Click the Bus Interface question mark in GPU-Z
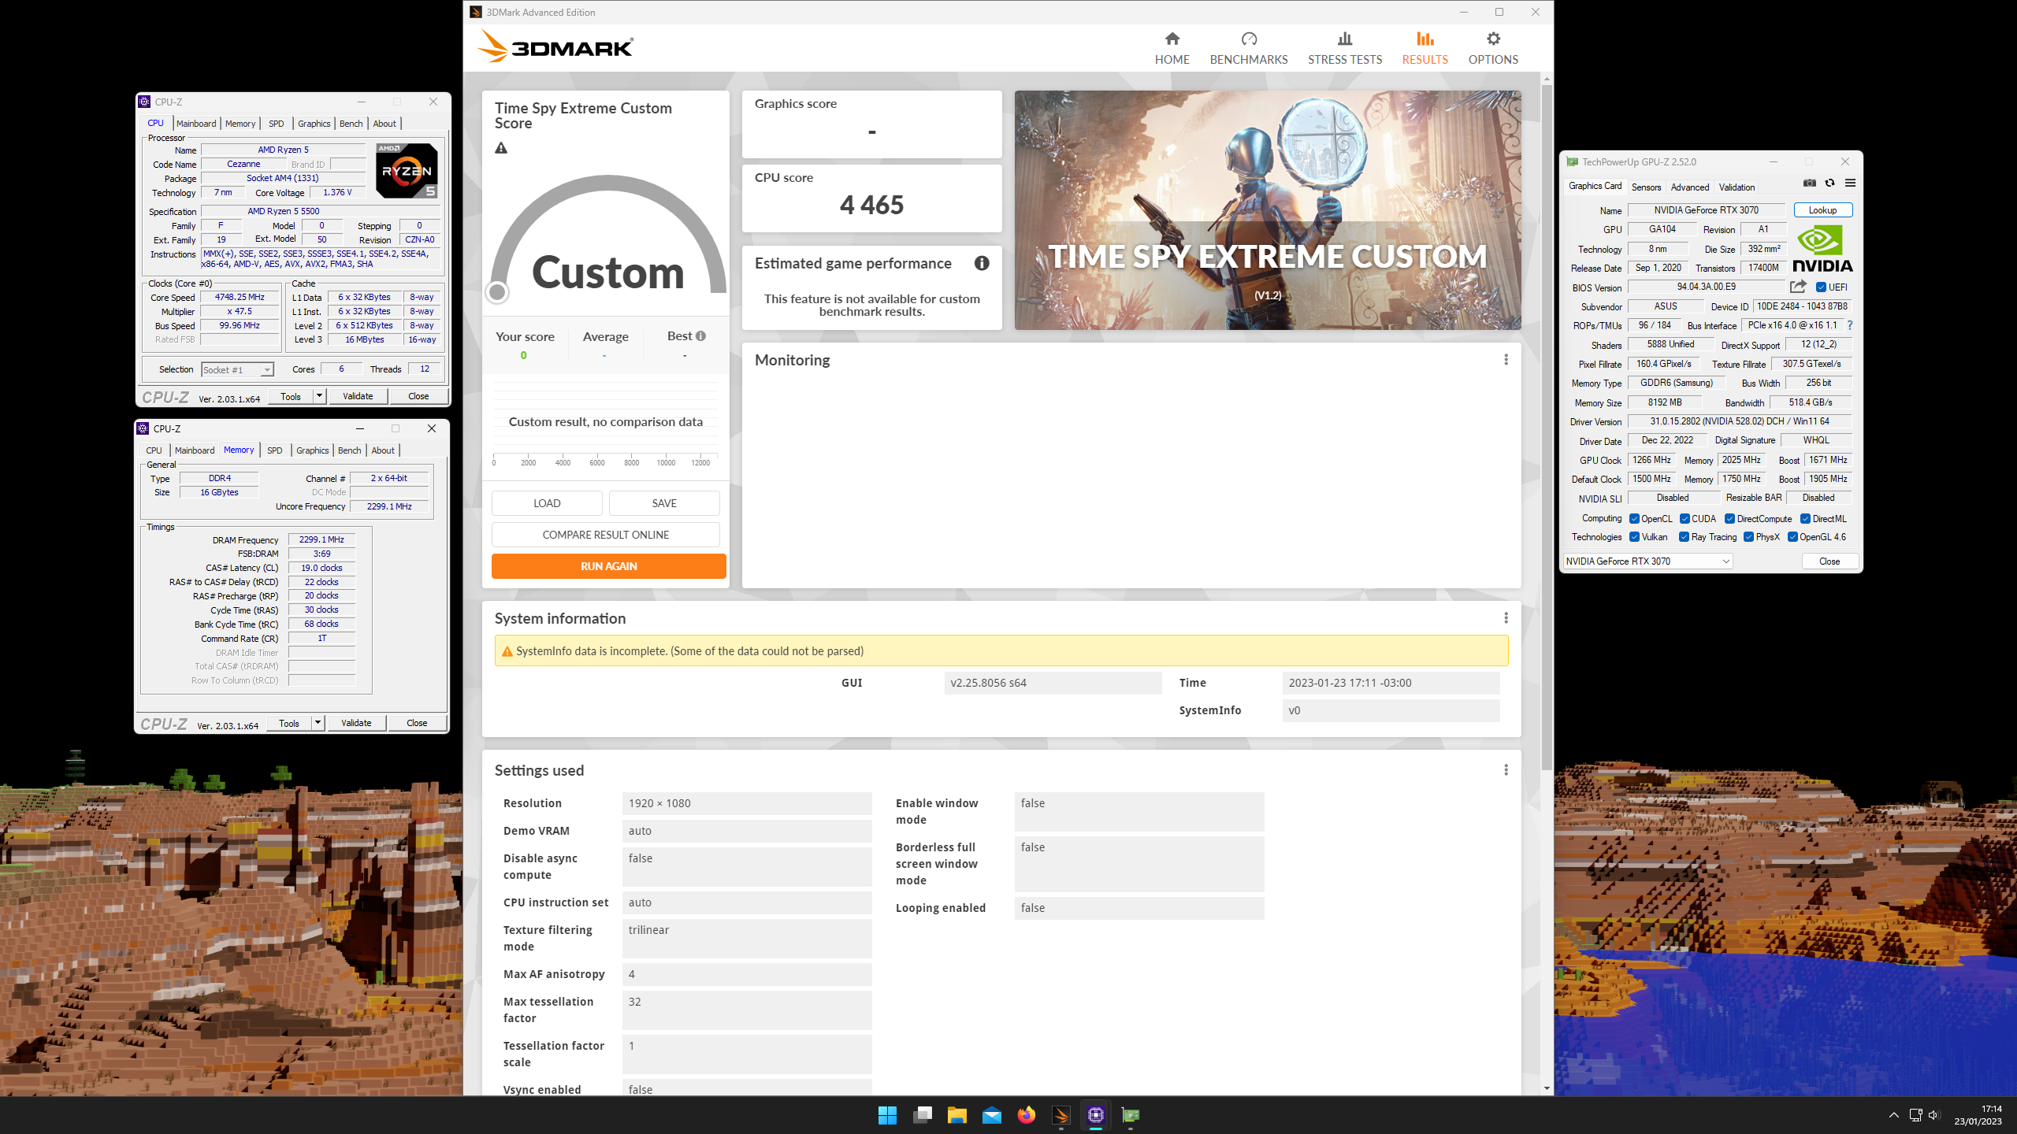Viewport: 2017px width, 1134px height. click(x=1850, y=325)
